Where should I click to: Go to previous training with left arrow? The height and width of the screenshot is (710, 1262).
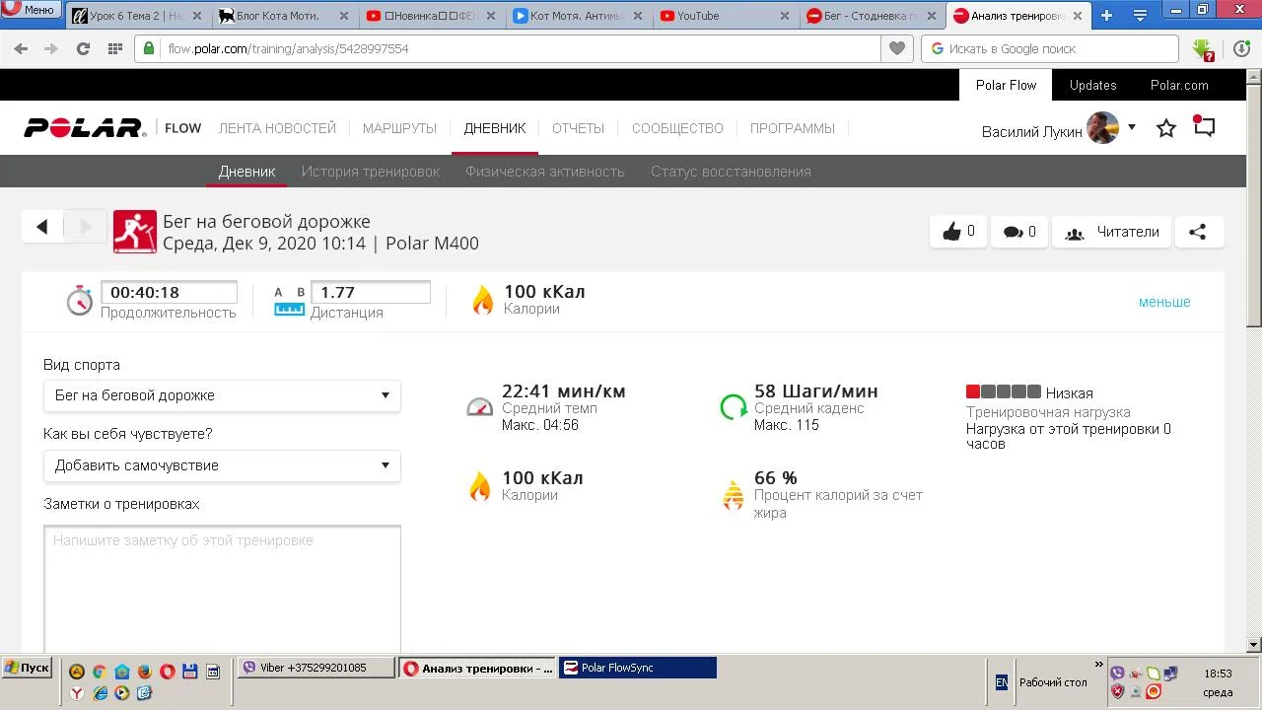(x=42, y=227)
